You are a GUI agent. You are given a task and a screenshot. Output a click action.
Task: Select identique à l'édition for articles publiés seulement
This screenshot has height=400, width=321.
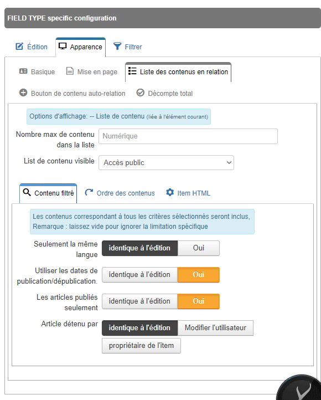click(139, 301)
